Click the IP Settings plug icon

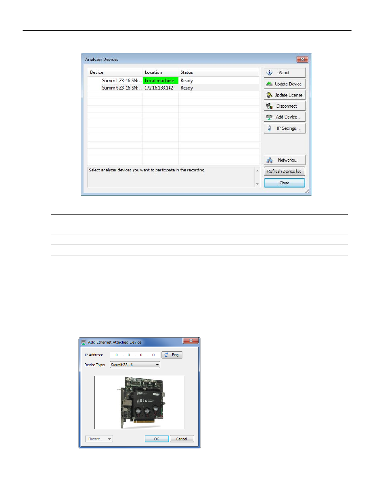point(269,128)
